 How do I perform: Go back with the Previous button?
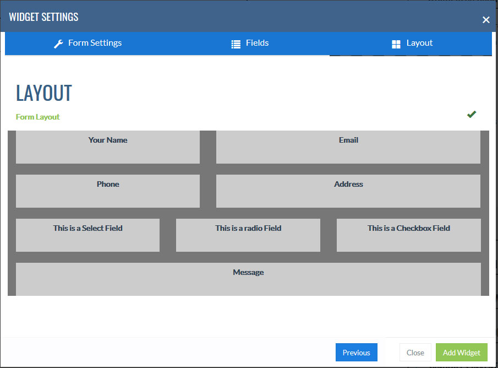[357, 353]
